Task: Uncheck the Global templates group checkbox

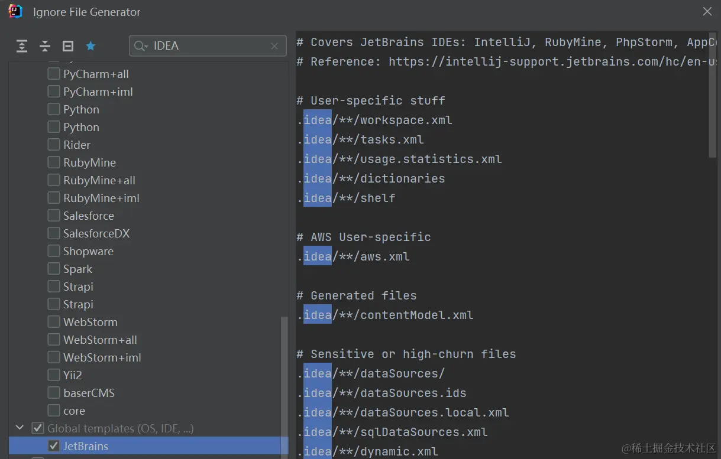Action: (x=38, y=428)
